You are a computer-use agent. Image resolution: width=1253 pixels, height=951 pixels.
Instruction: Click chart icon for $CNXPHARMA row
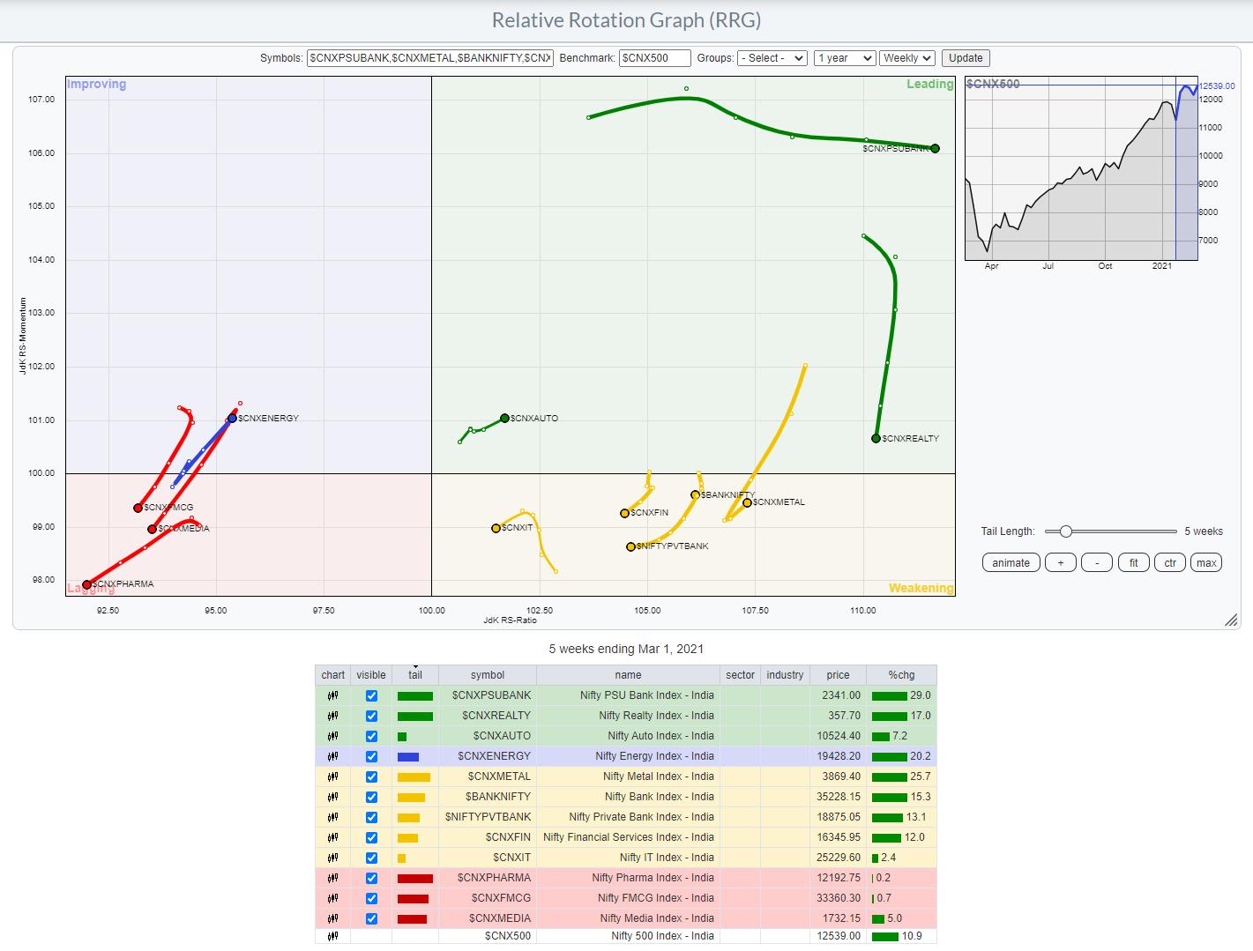tap(332, 878)
